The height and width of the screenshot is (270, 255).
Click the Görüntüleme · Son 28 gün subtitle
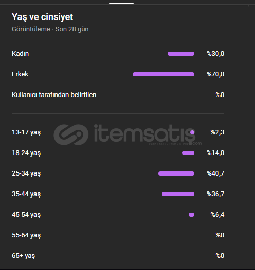[50, 29]
